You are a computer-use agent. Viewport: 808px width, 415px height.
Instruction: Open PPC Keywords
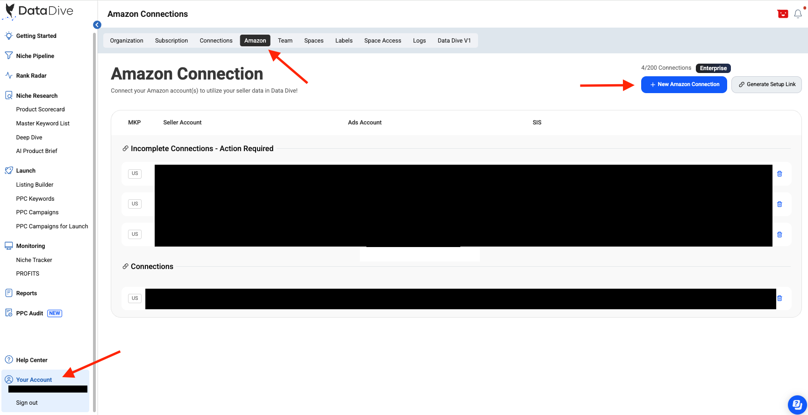35,199
